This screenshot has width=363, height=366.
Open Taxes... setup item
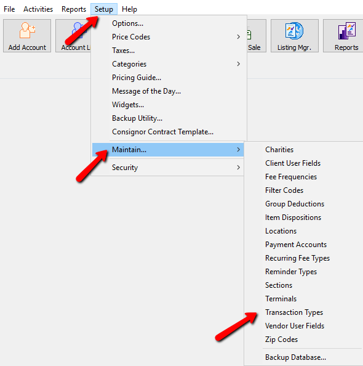[x=123, y=51]
